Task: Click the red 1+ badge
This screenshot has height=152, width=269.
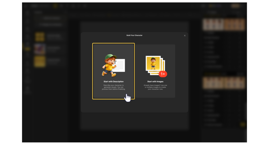Action: pos(163,74)
